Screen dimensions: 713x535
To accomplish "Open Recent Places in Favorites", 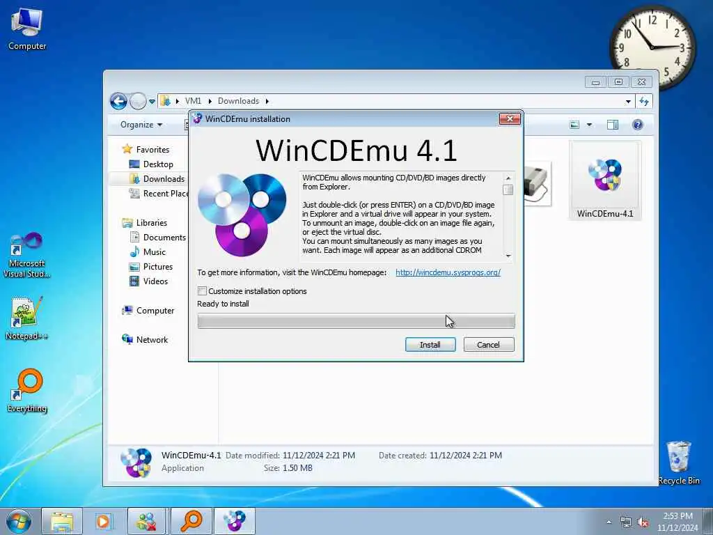I will pos(159,194).
